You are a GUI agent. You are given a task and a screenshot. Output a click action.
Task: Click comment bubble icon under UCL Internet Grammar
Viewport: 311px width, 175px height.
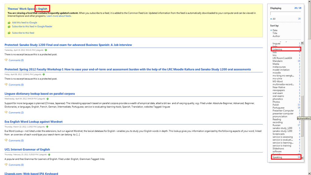(x=6, y=165)
